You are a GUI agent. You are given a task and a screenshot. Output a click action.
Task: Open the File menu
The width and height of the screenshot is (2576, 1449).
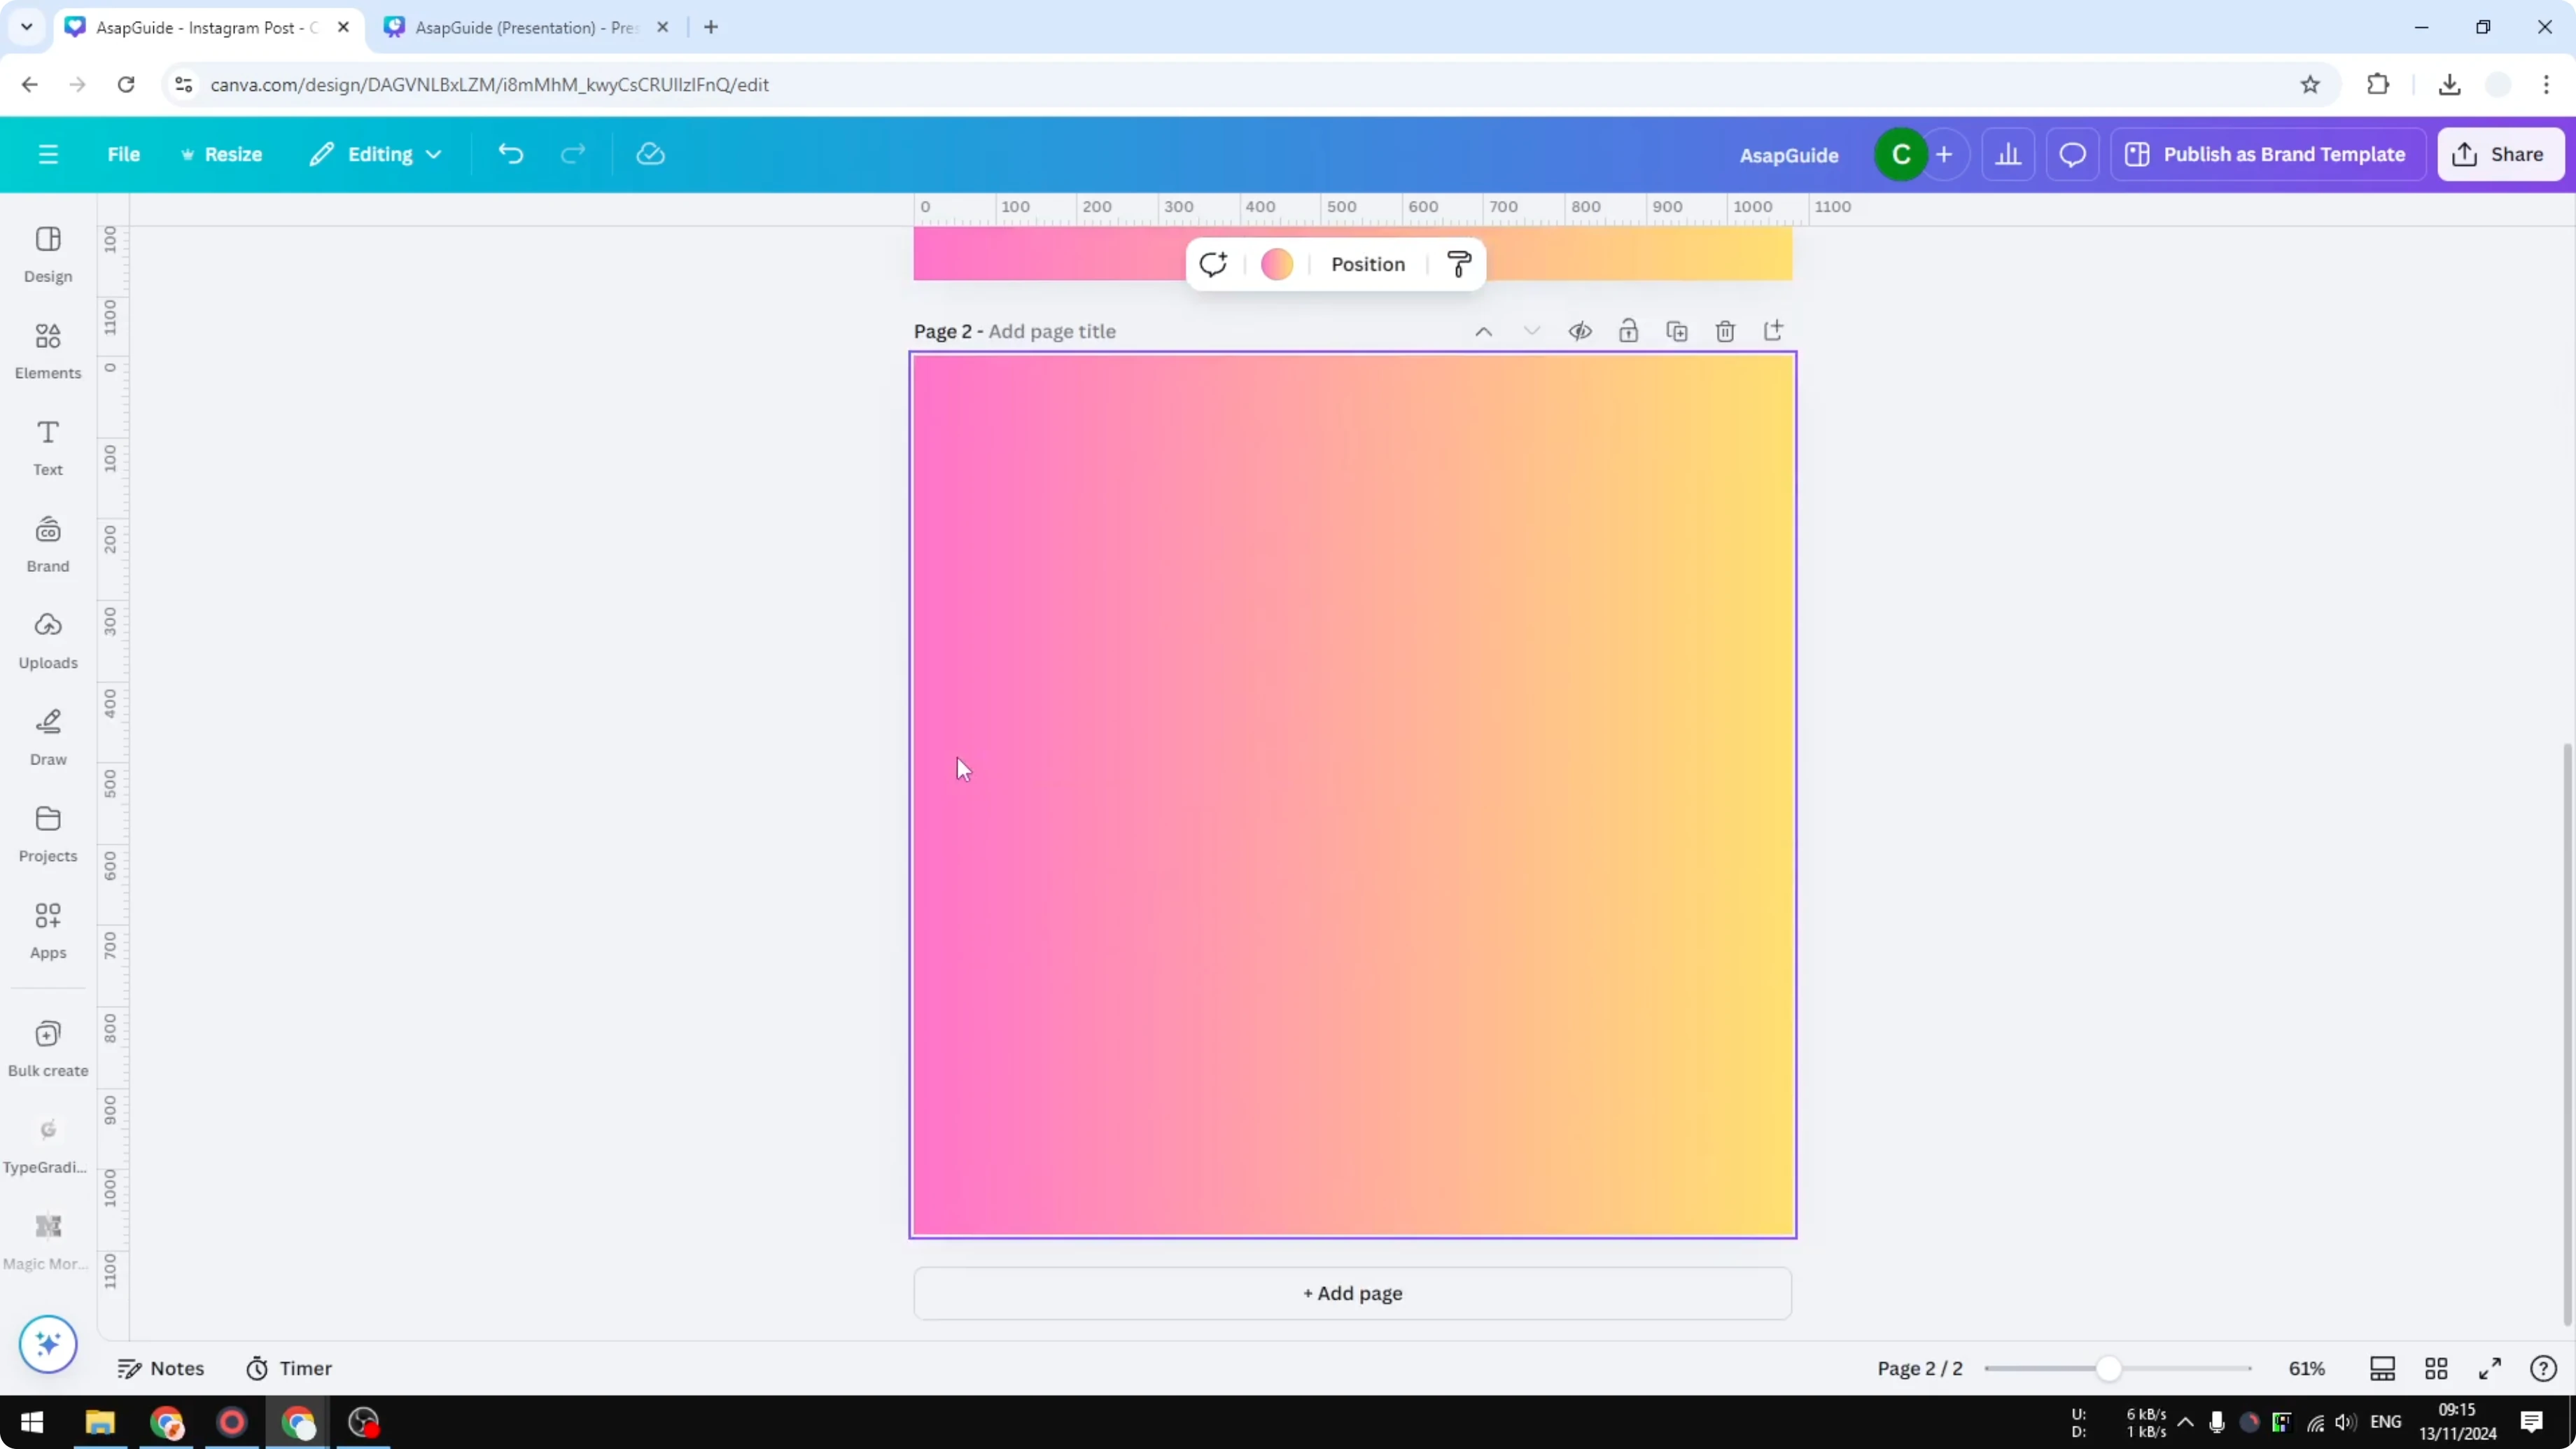point(124,154)
